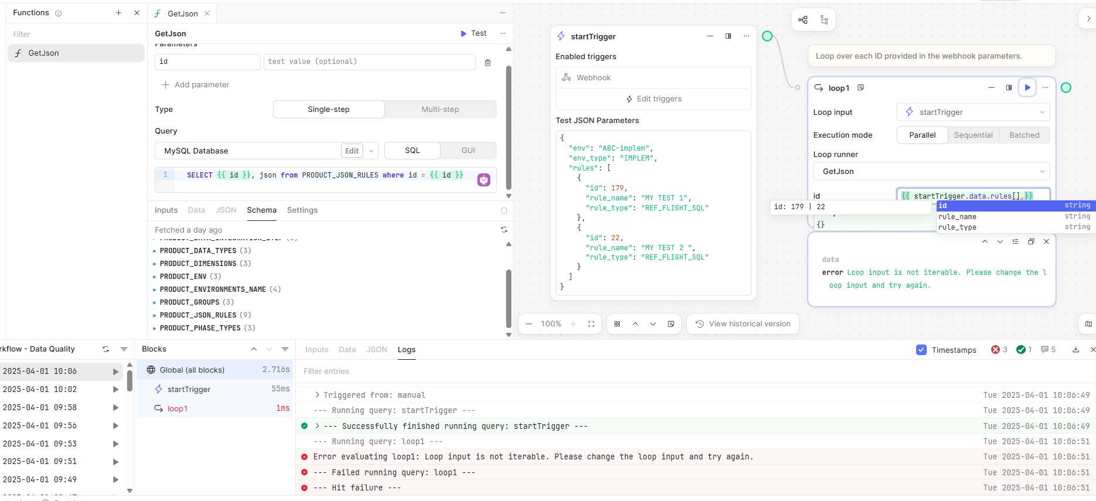The height and width of the screenshot is (501, 1096).
Task: Filter logs by errors count 3
Action: [999, 350]
